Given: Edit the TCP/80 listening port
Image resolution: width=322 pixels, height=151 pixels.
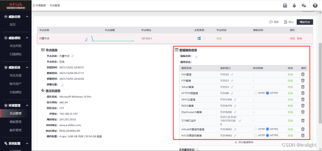Looking at the screenshot, I should point(232,93).
